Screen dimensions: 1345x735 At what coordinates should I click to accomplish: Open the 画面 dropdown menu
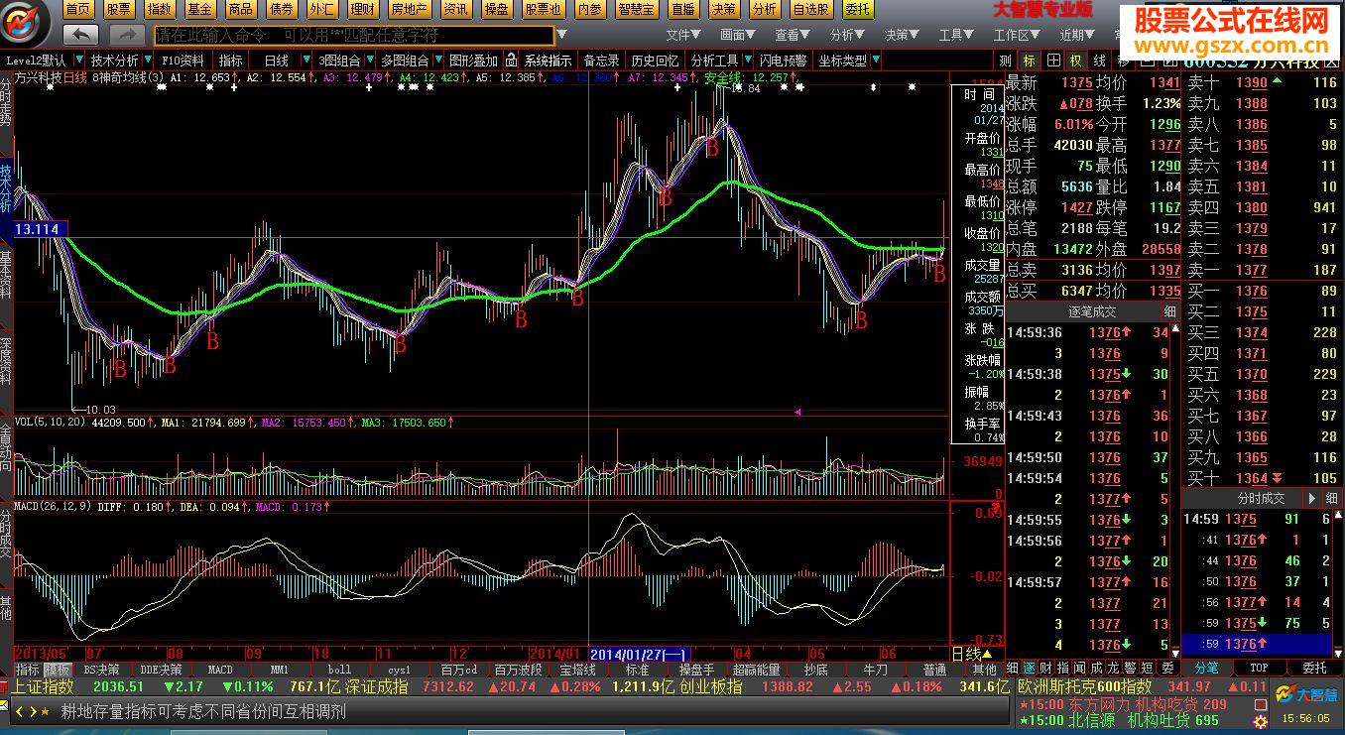tap(736, 35)
